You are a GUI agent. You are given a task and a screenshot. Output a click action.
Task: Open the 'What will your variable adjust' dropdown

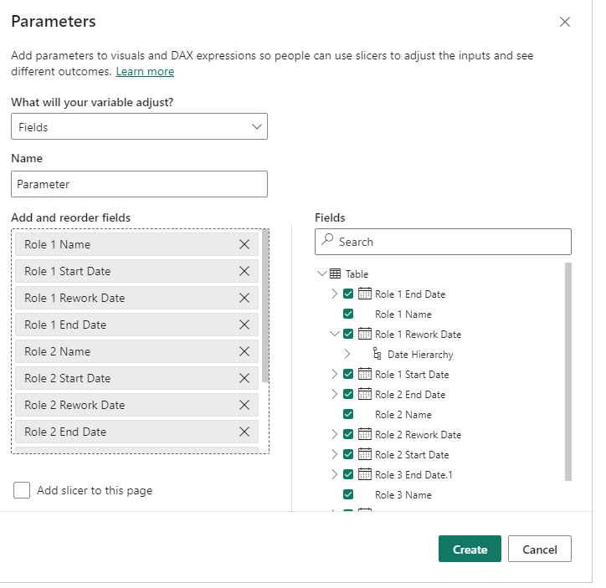(x=139, y=126)
